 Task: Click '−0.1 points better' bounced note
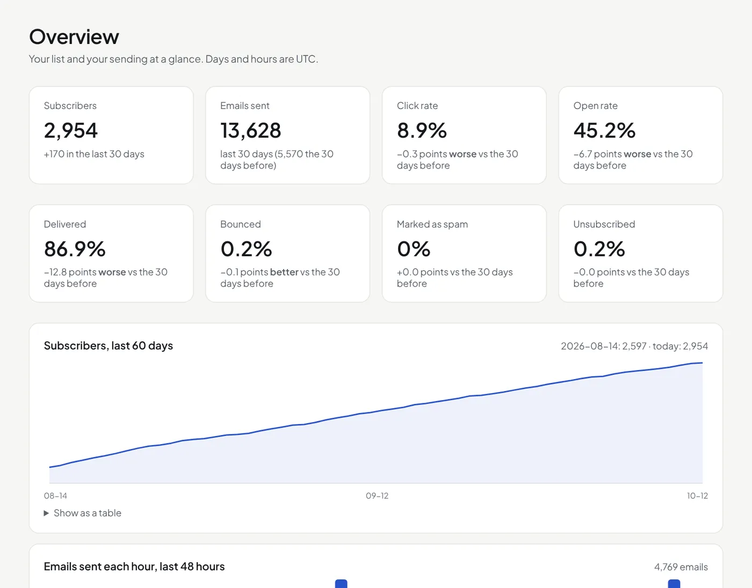(280, 278)
